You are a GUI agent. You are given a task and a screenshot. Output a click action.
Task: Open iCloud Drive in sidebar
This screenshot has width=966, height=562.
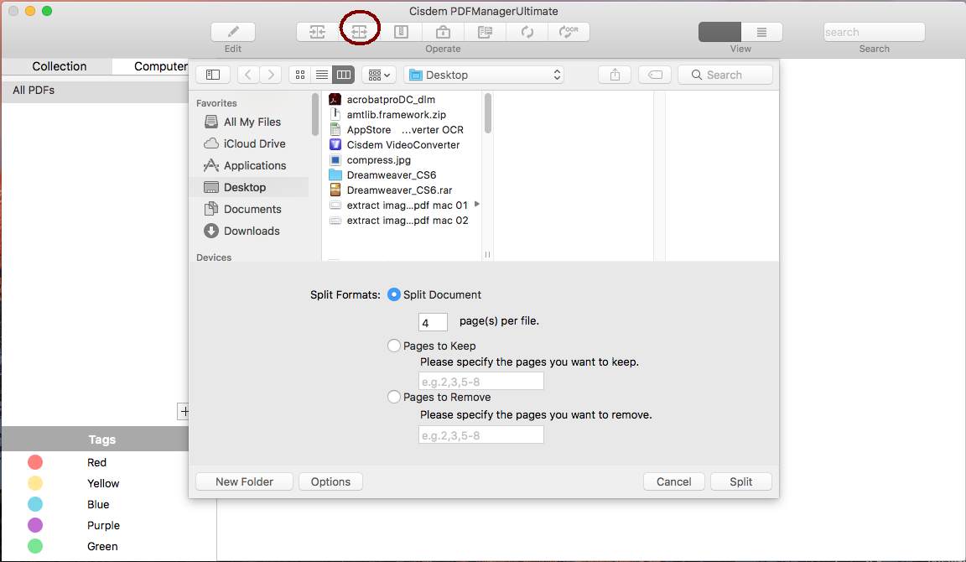(254, 143)
